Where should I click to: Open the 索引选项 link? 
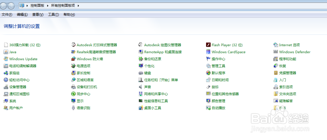(286, 87)
